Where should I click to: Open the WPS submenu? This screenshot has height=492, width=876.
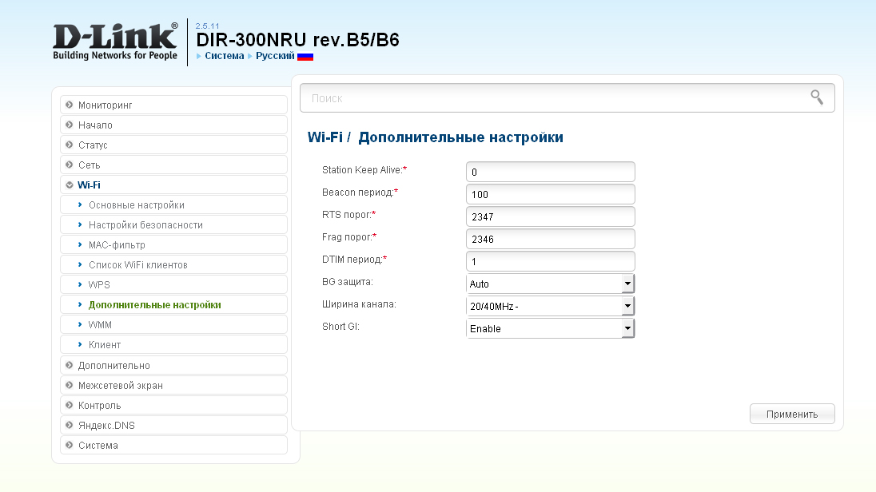(173, 285)
